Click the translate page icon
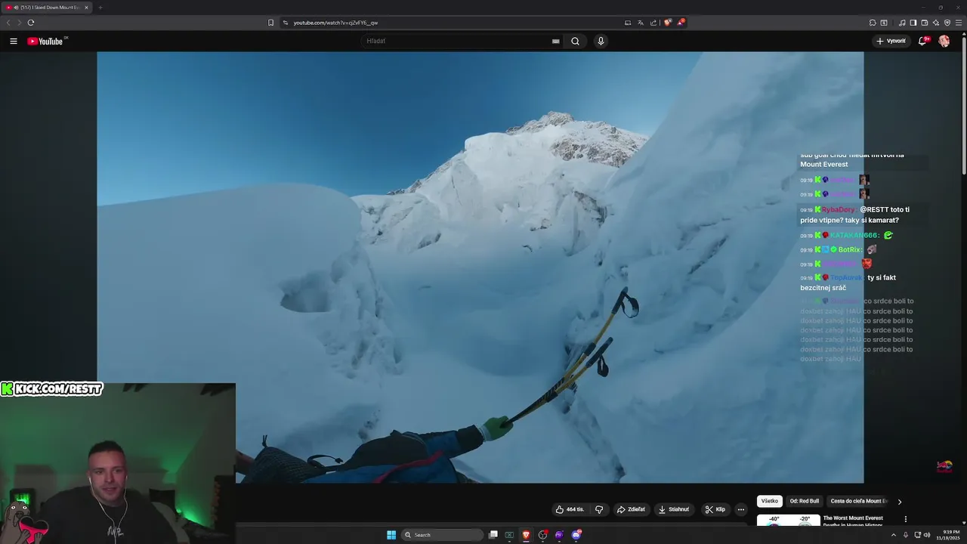The height and width of the screenshot is (544, 967). [641, 23]
